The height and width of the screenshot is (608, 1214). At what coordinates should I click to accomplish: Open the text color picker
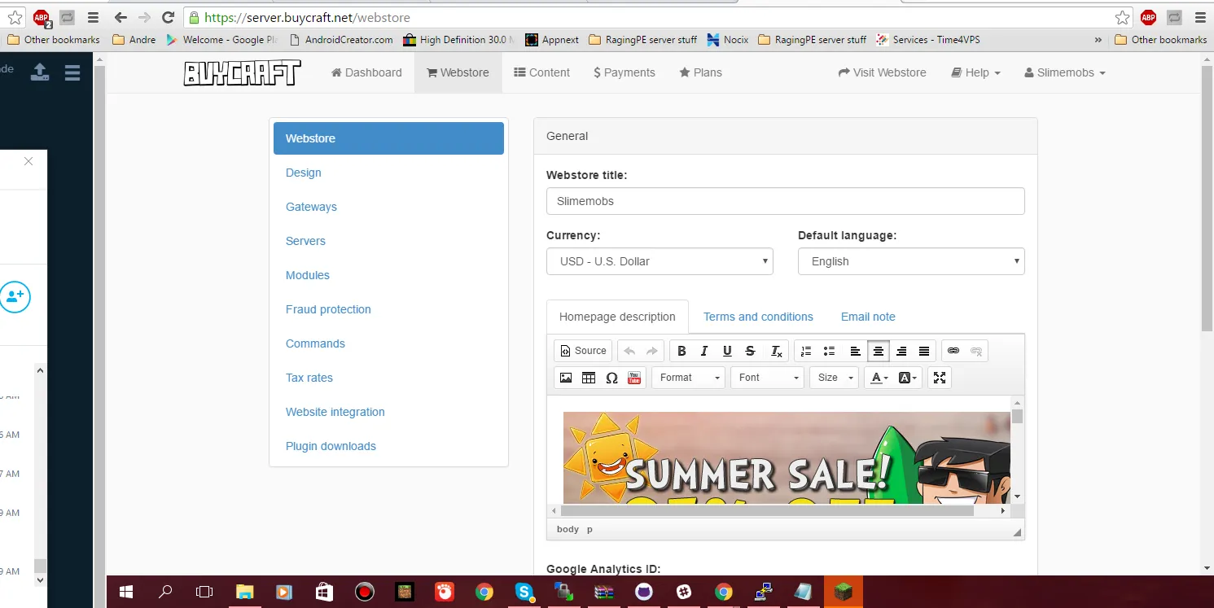point(879,378)
